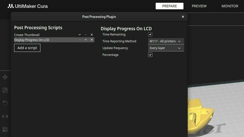This screenshot has height=137, width=244.
Task: Switch to the PREVIEW stage
Action: [x=199, y=6]
